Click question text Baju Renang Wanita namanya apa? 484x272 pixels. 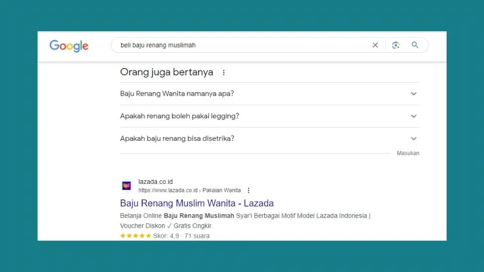coord(177,94)
